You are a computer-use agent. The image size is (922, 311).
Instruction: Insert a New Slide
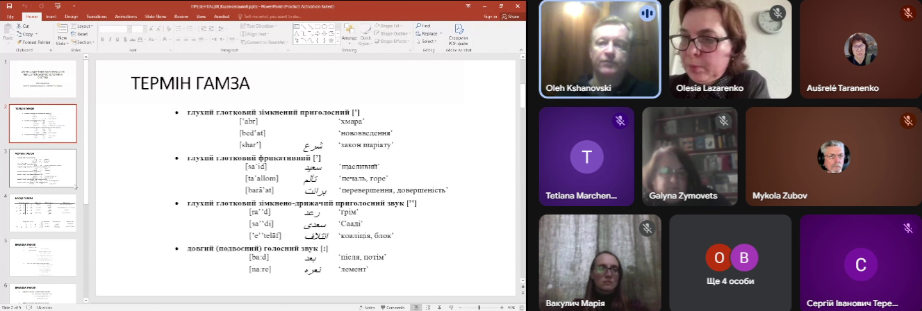tap(62, 36)
